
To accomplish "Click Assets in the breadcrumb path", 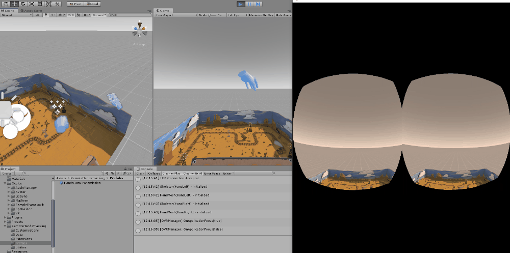I will point(61,178).
